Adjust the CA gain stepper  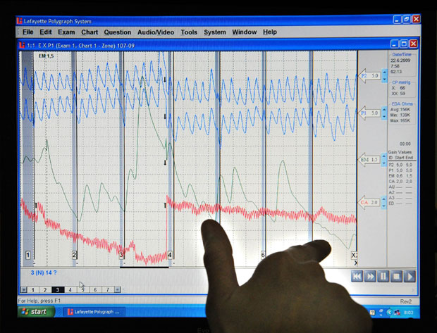[385, 203]
